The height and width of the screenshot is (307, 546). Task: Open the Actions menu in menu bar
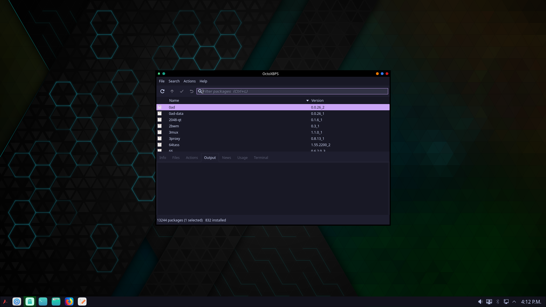[189, 81]
